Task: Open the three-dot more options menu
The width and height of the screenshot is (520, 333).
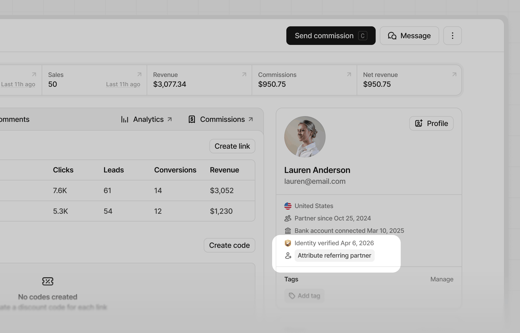Action: click(452, 36)
